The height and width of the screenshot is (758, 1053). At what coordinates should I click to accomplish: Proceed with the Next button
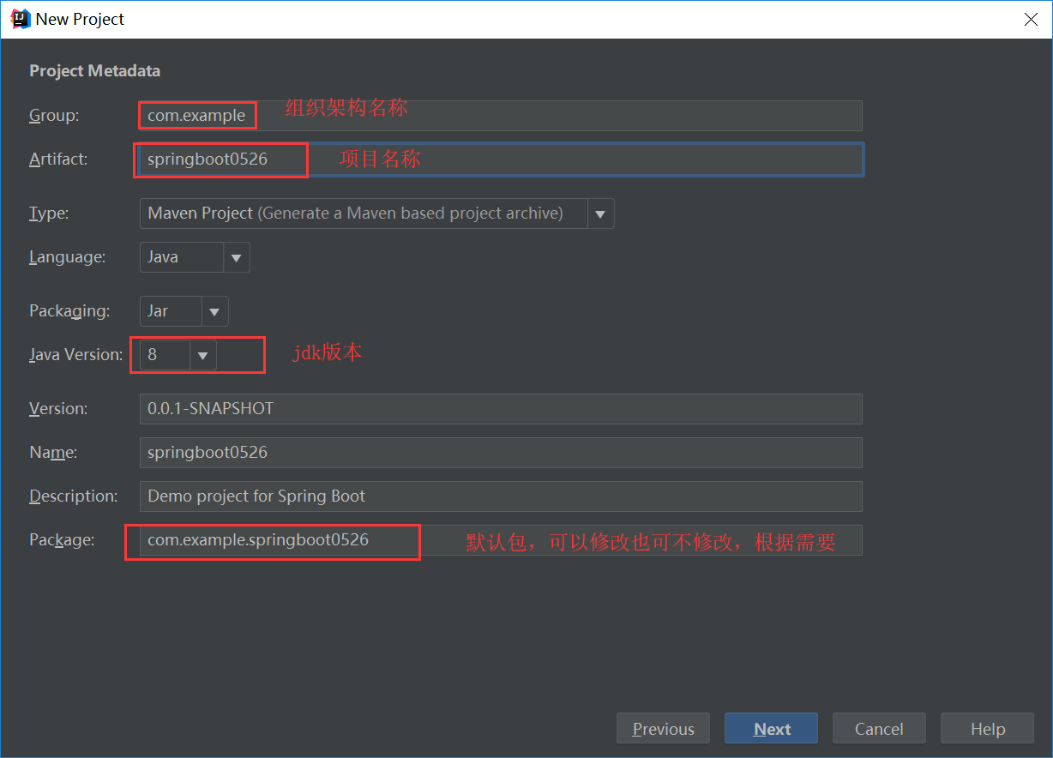coord(771,729)
